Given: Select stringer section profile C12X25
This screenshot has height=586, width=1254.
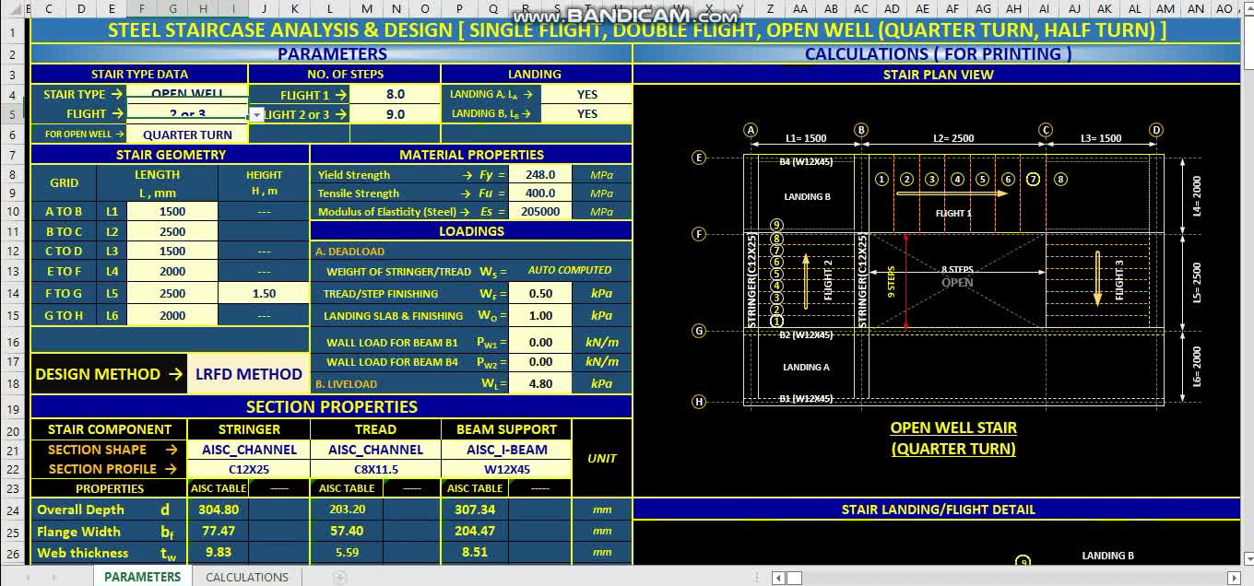Looking at the screenshot, I should tap(249, 469).
